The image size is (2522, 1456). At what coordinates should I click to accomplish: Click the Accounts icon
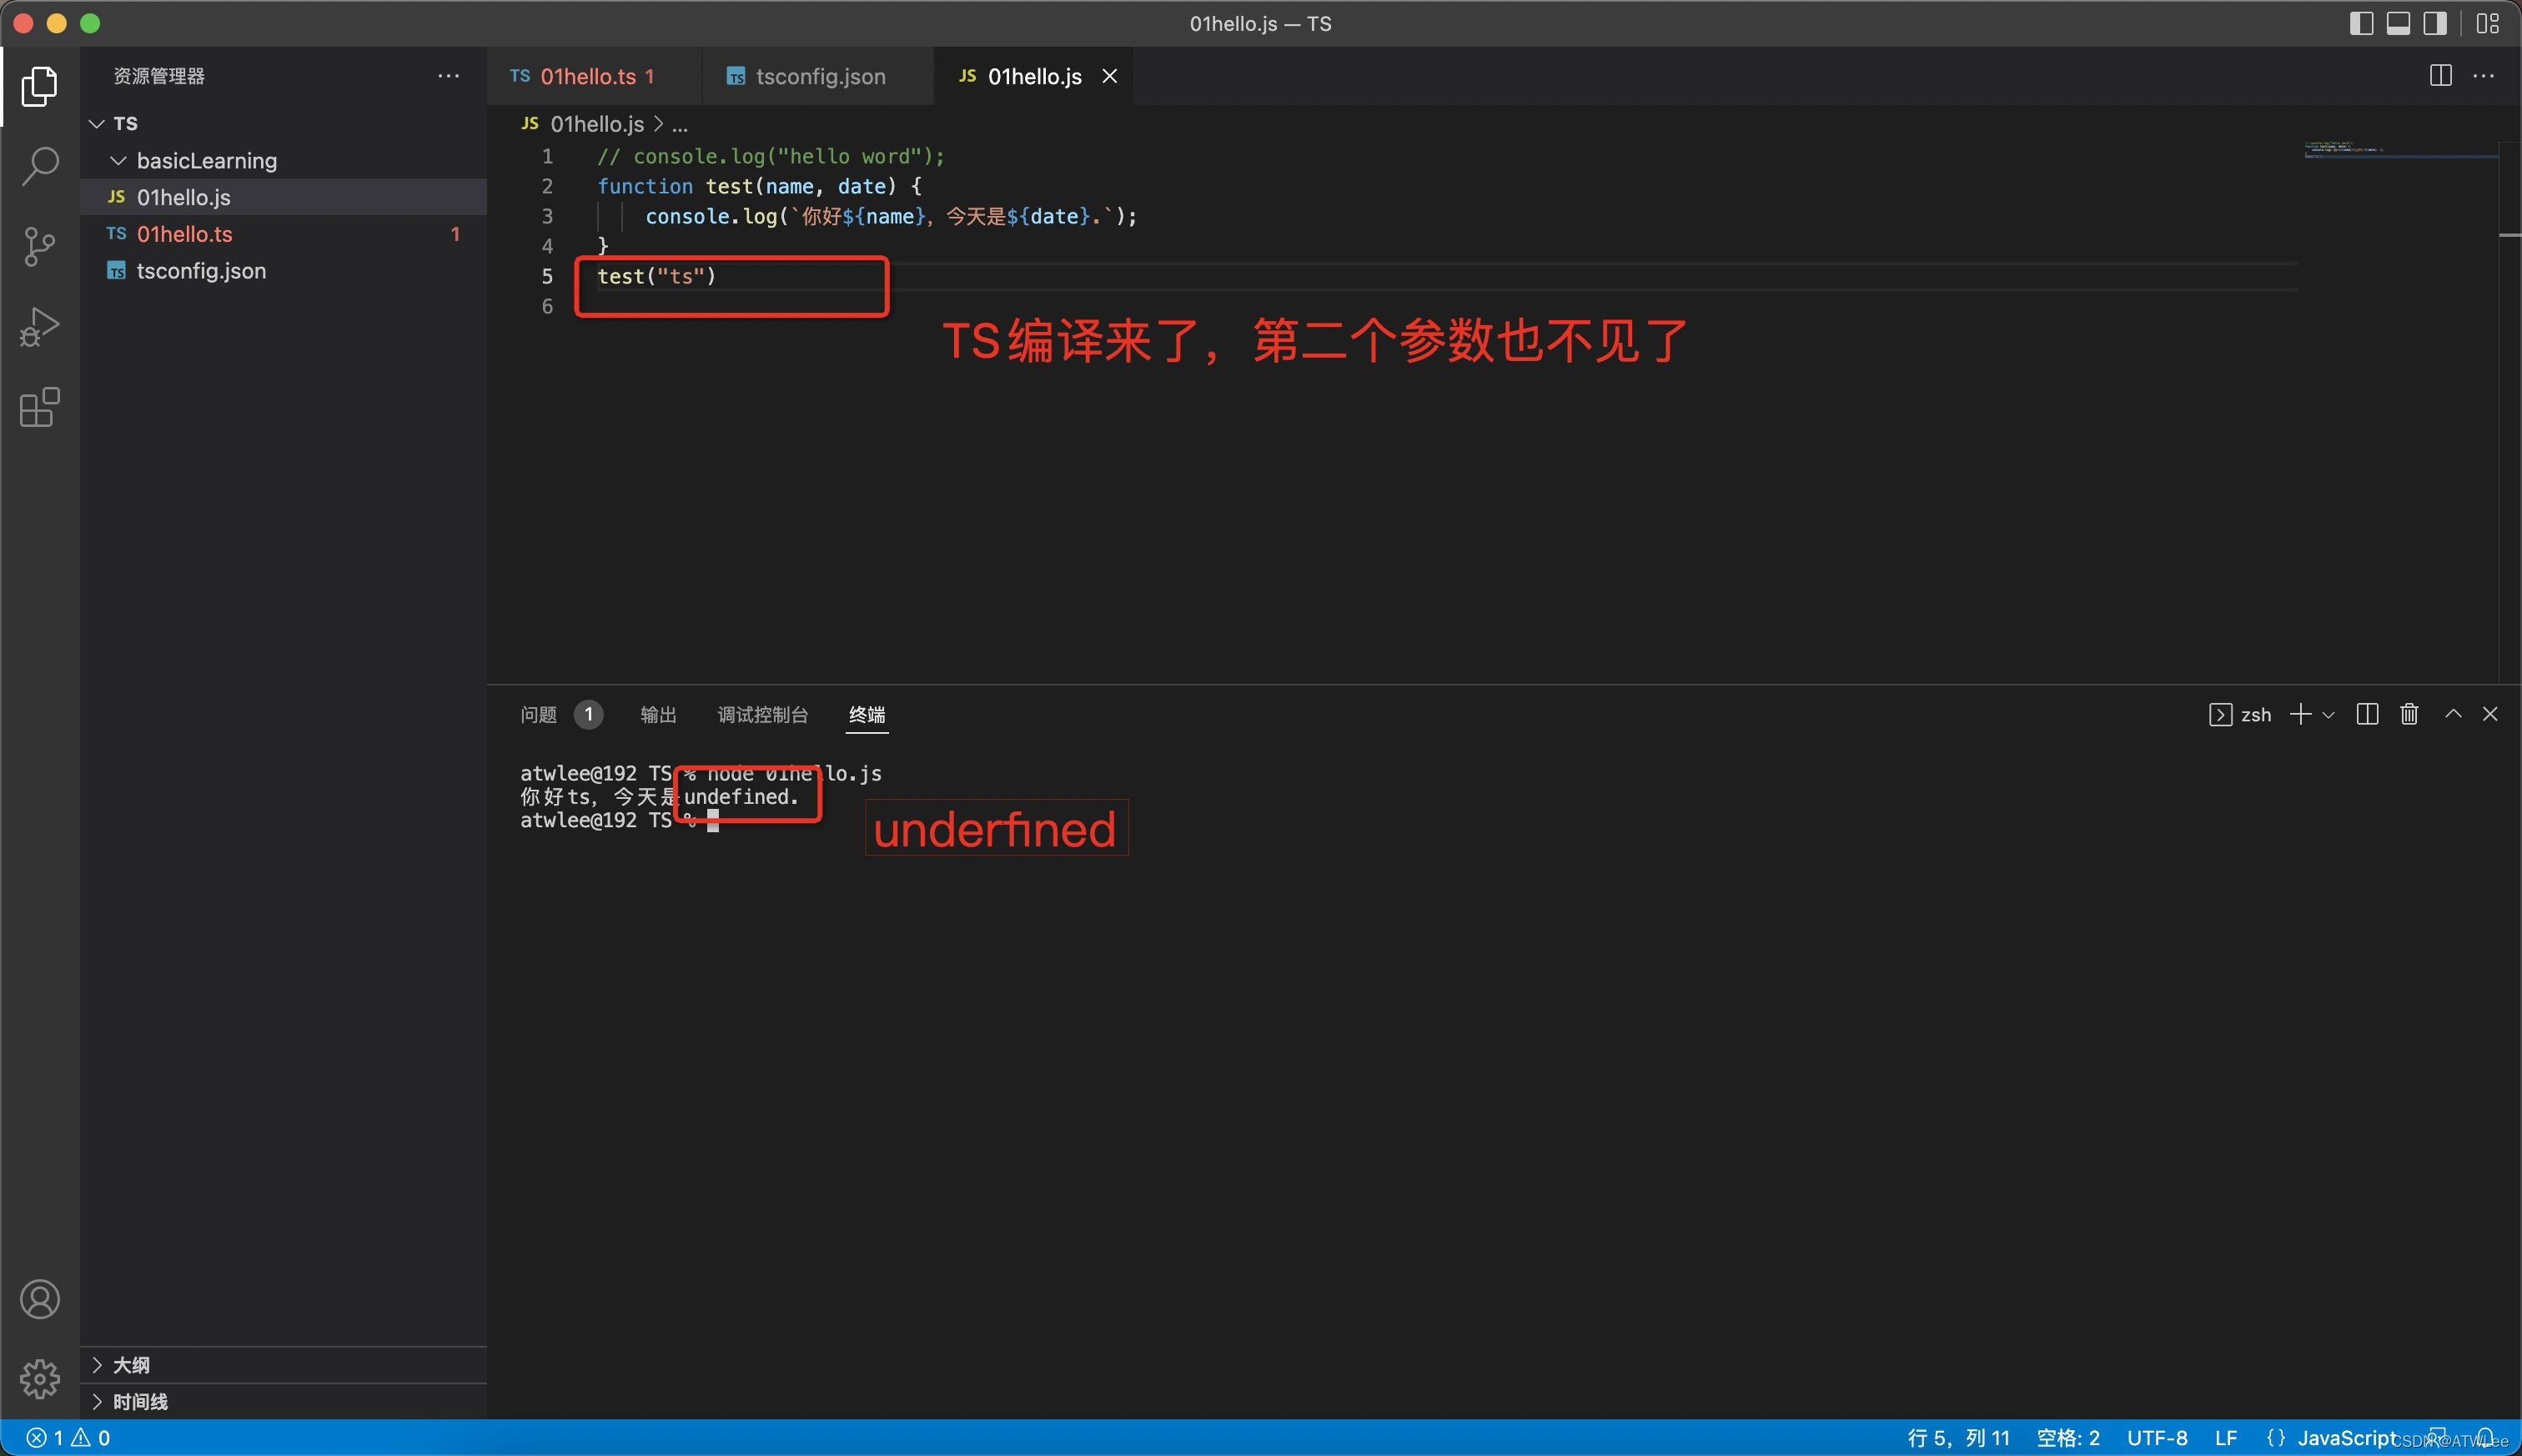pos(40,1299)
